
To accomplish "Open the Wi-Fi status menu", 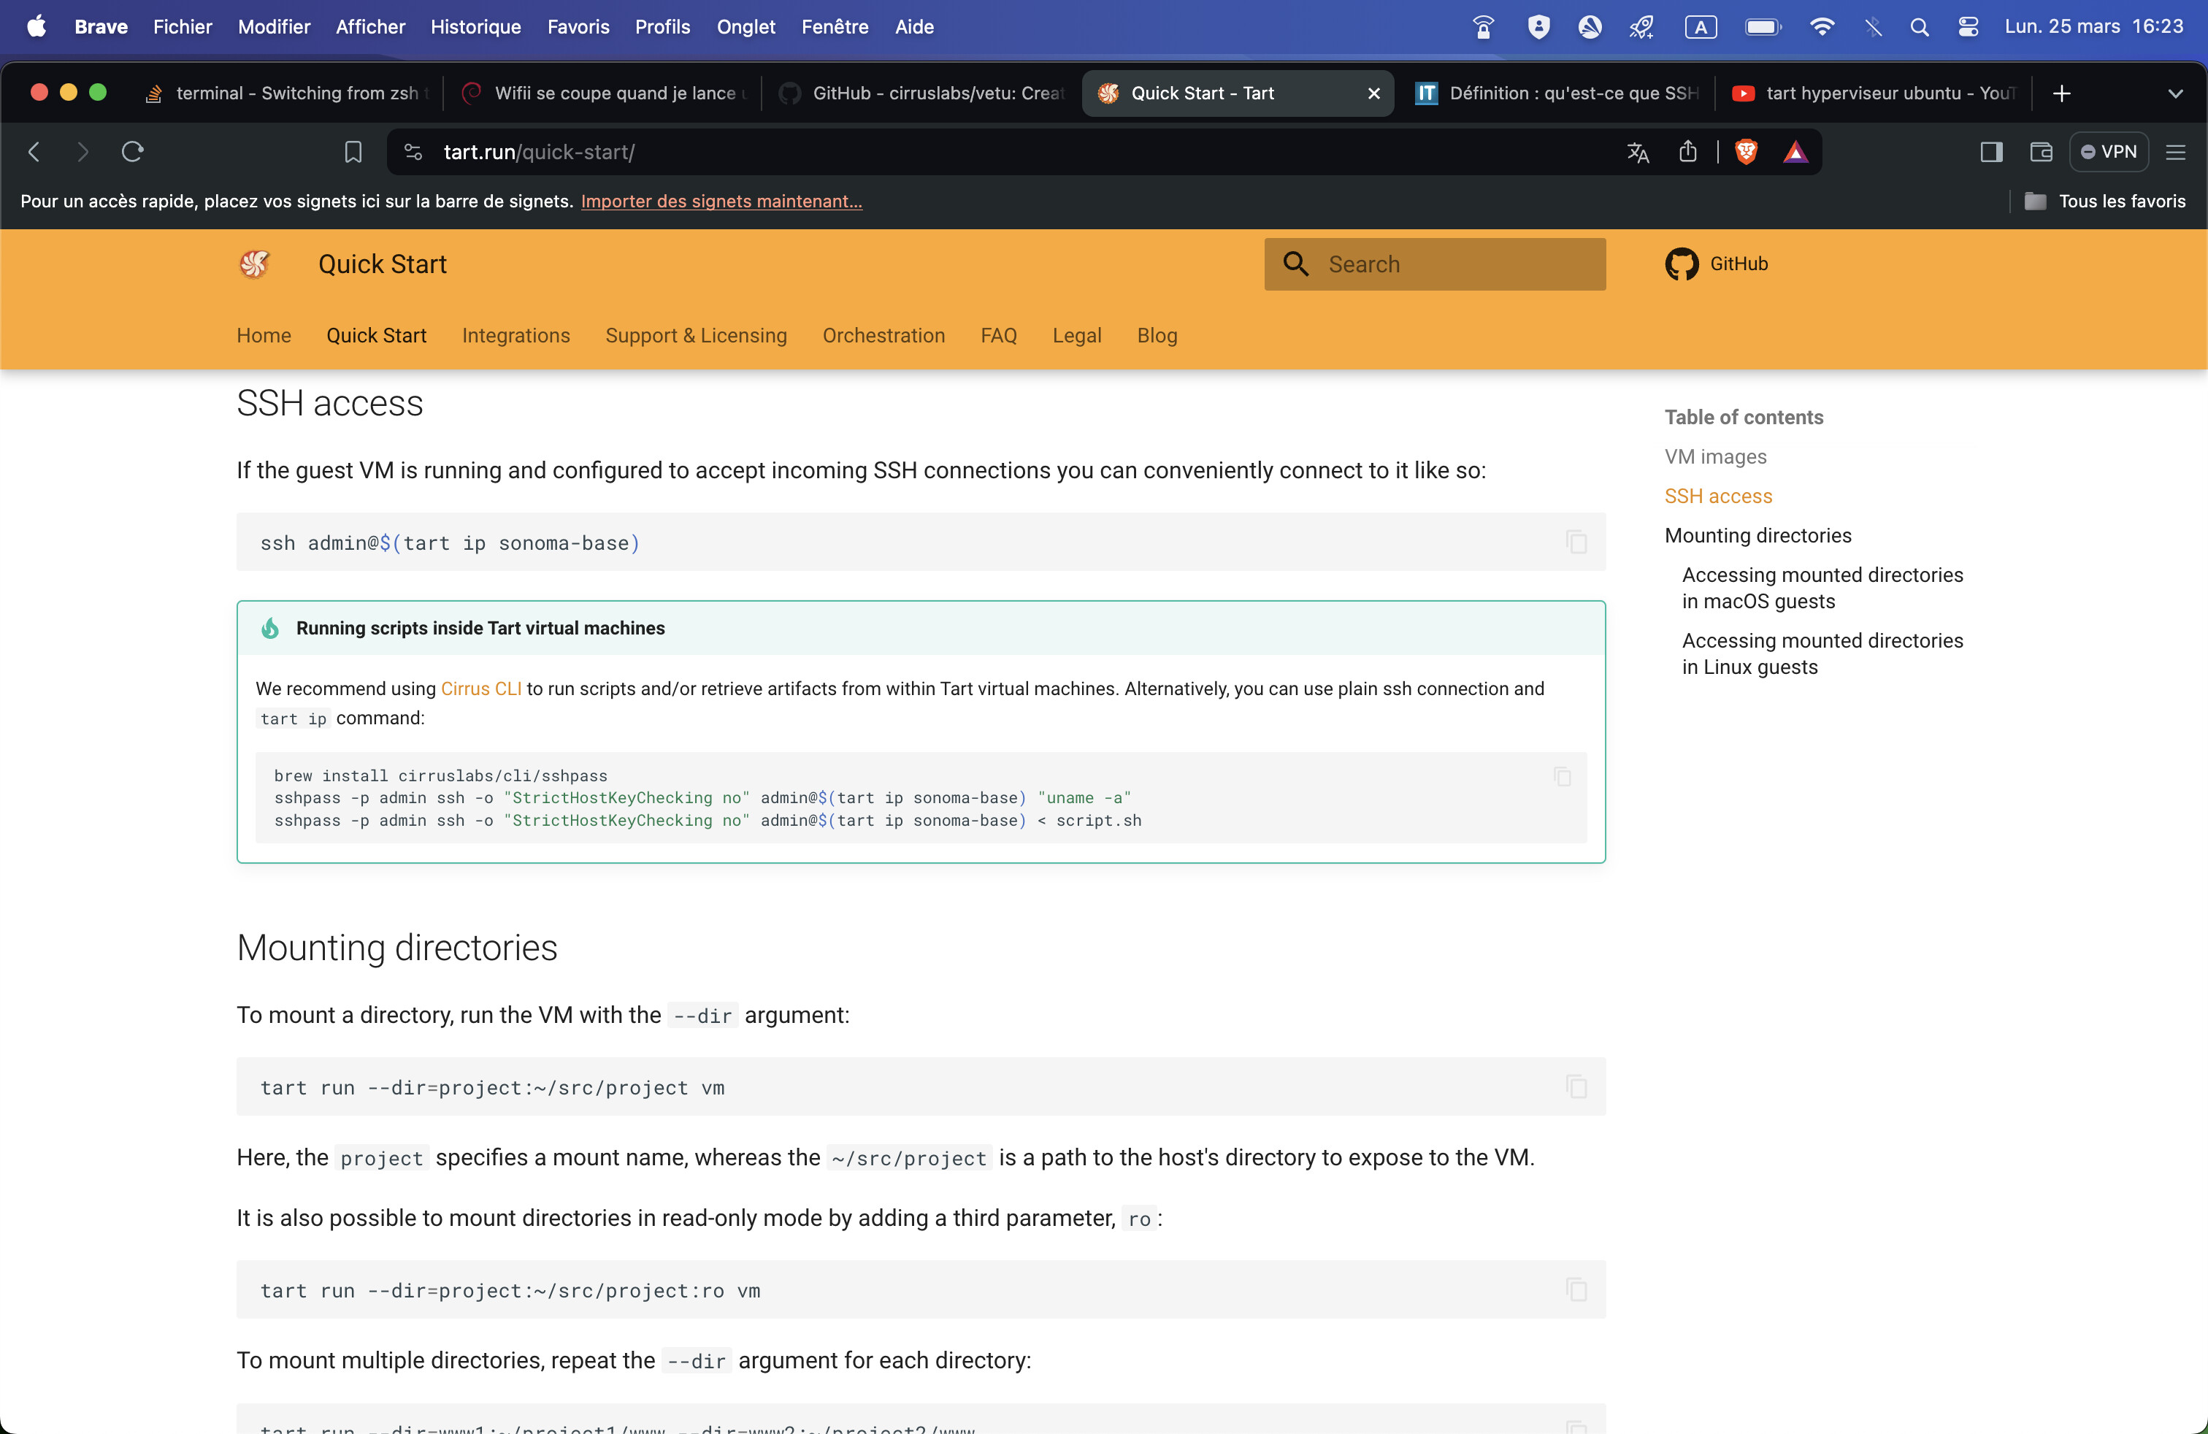I will coord(1822,27).
